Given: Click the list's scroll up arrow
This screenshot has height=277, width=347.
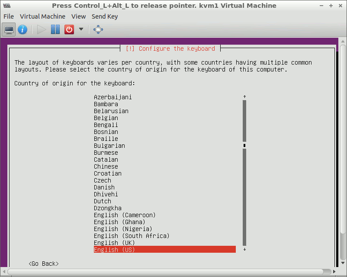Looking at the screenshot, I should tap(244, 97).
